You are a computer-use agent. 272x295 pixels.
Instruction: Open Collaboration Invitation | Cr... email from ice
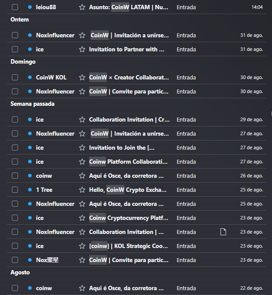[x=129, y=119]
